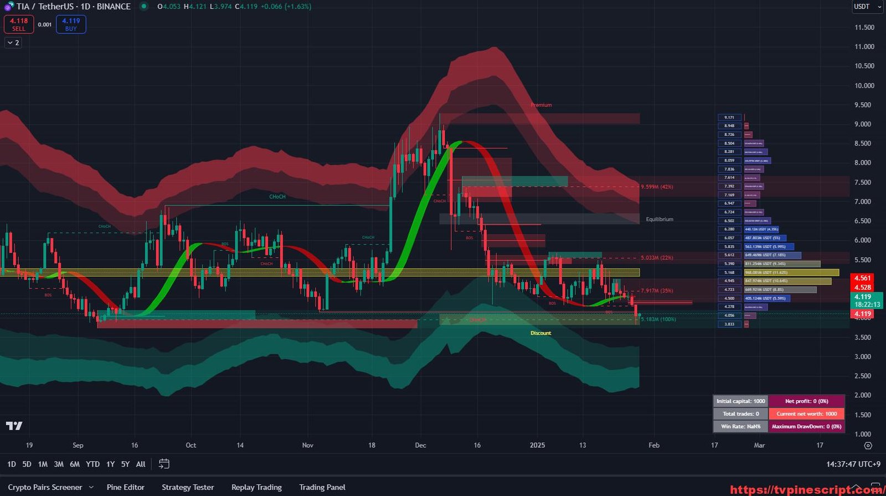
Task: Click the 14:37:47 UTC+9 timezone clock
Action: tap(853, 464)
